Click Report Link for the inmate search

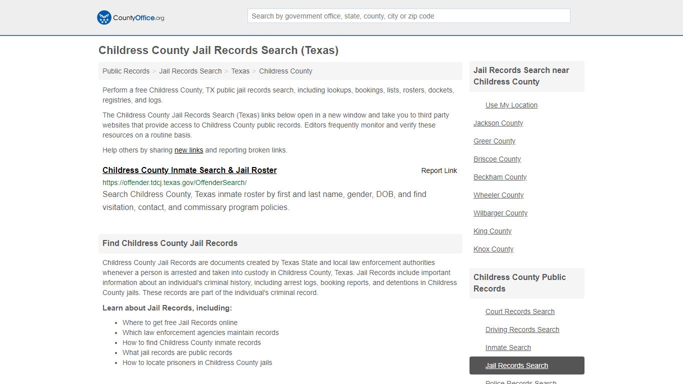(439, 170)
